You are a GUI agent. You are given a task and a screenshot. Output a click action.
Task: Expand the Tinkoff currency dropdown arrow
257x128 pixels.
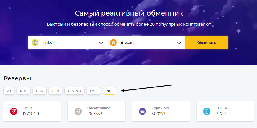pos(101,43)
